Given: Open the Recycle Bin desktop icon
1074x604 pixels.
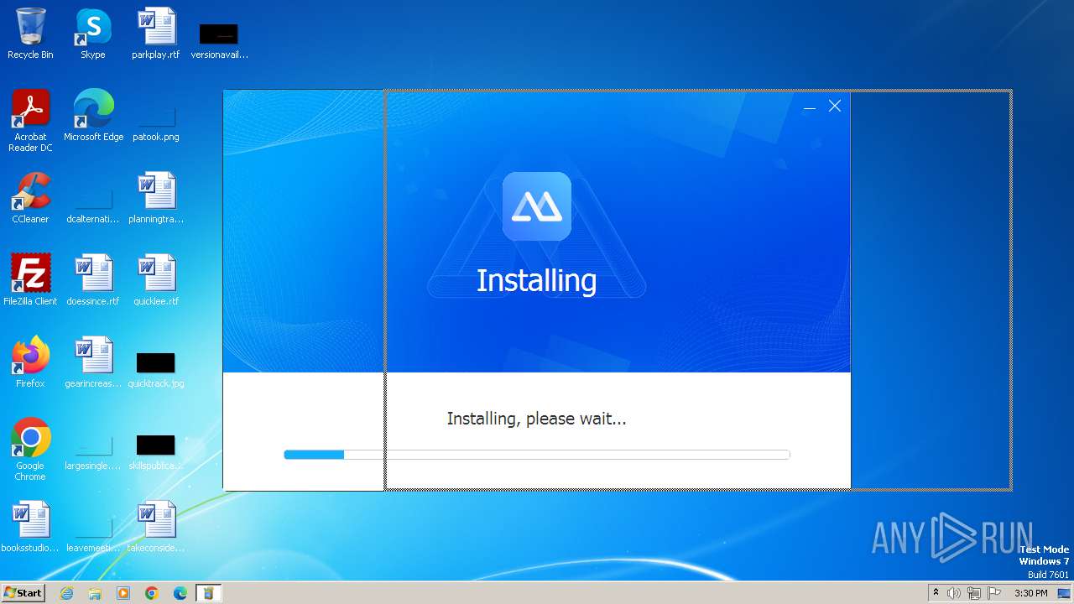Looking at the screenshot, I should [x=30, y=34].
